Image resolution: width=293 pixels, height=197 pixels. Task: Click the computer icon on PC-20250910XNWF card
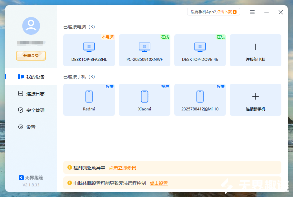click(x=144, y=46)
